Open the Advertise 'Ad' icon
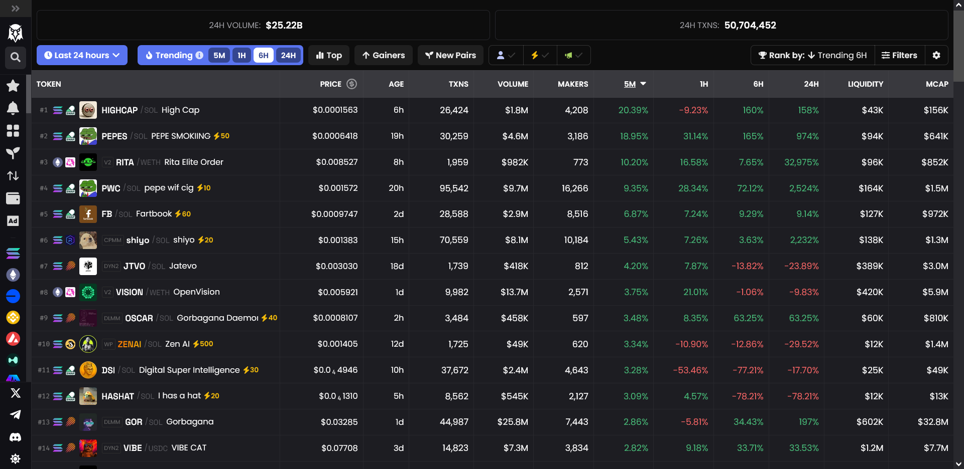Viewport: 964px width, 469px height. [x=13, y=220]
